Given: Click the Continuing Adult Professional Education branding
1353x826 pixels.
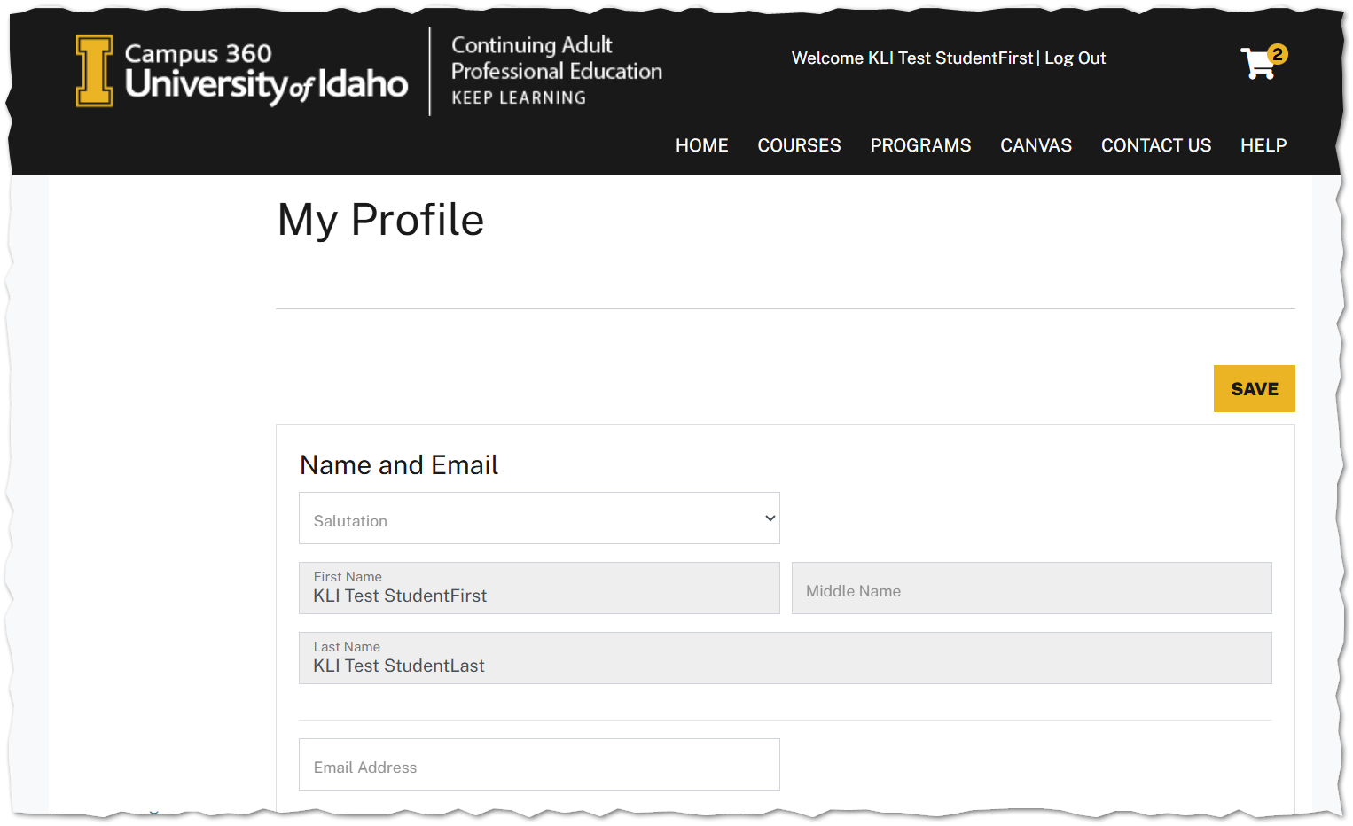Looking at the screenshot, I should (x=556, y=70).
